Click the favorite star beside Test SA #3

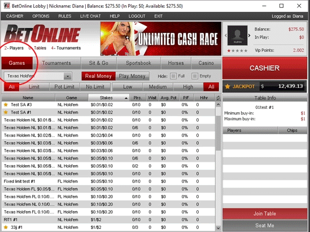tap(6, 105)
